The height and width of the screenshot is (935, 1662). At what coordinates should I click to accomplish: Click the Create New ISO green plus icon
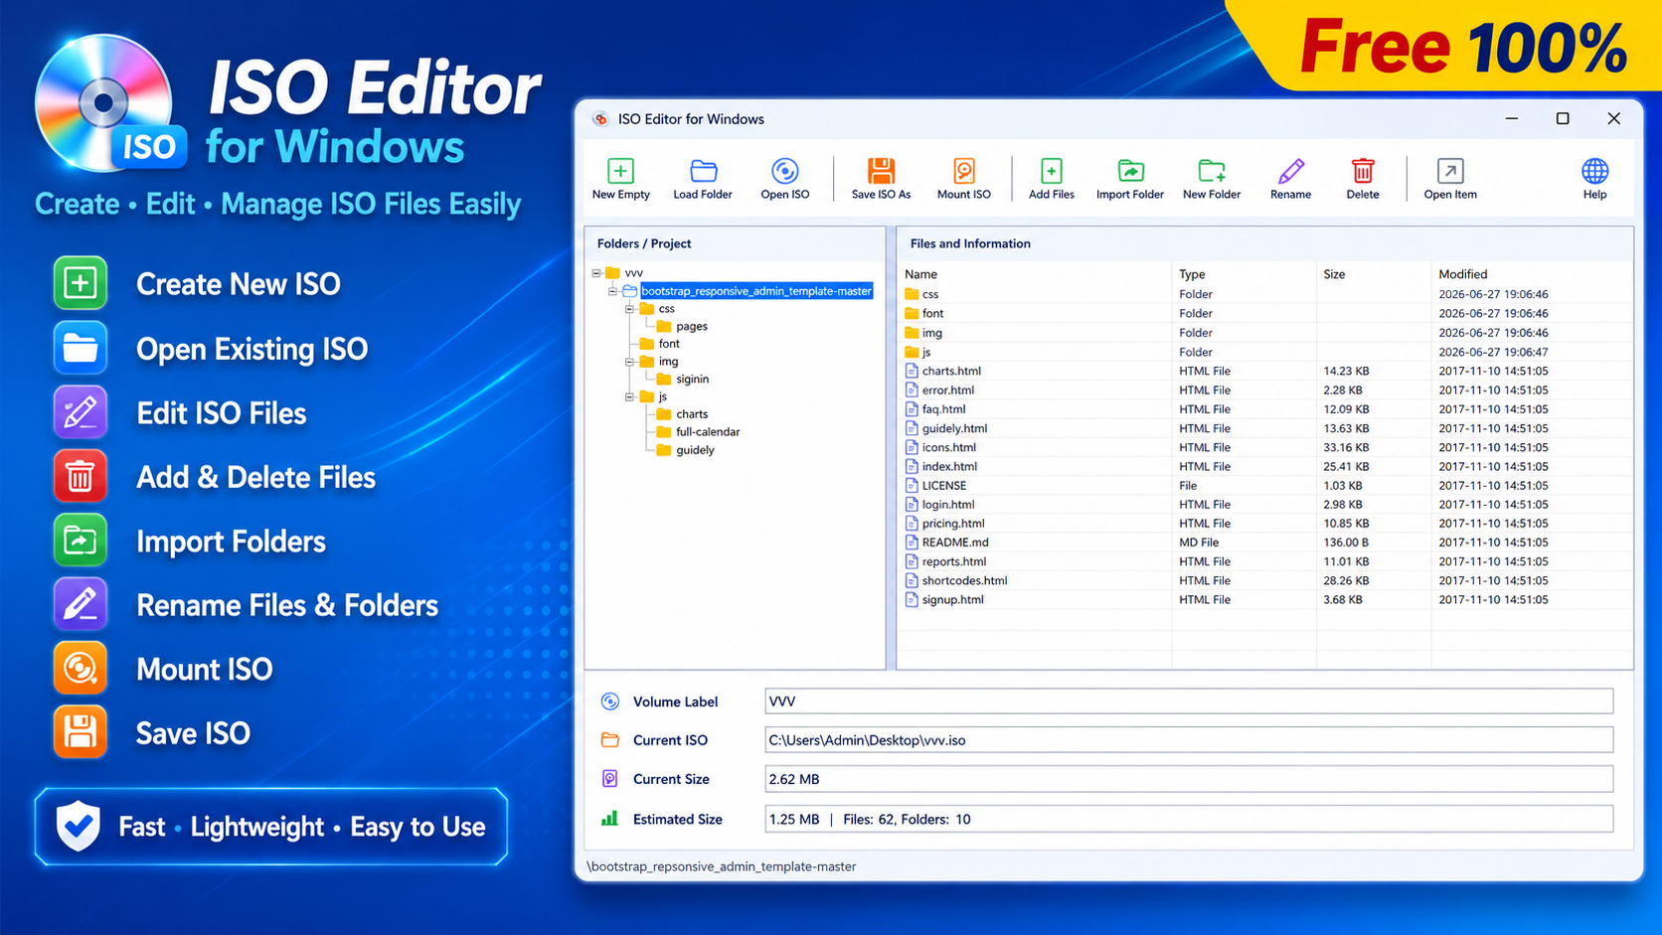(81, 283)
